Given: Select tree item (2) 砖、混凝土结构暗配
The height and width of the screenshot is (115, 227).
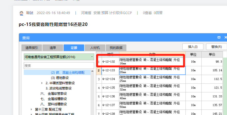Looking at the screenshot, I should tap(68, 72).
